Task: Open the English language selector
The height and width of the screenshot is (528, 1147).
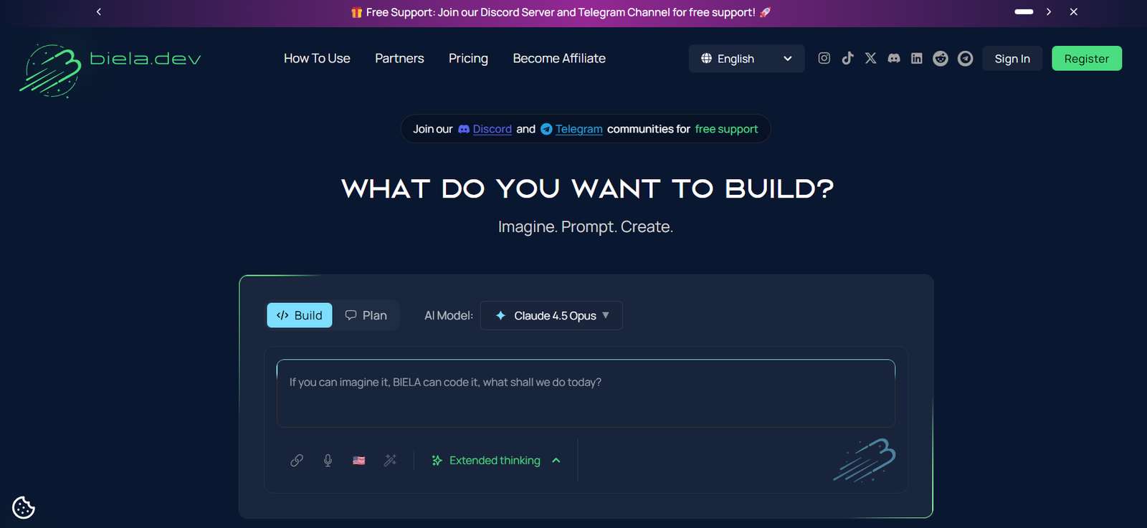Action: pyautogui.click(x=746, y=59)
